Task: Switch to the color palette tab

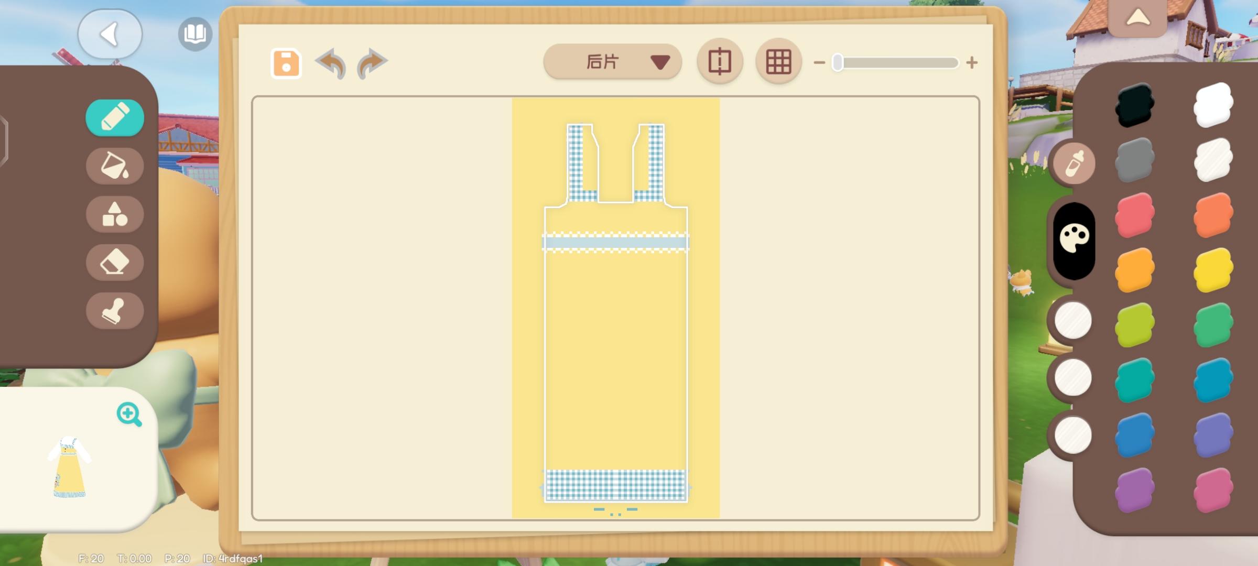Action: click(x=1074, y=240)
